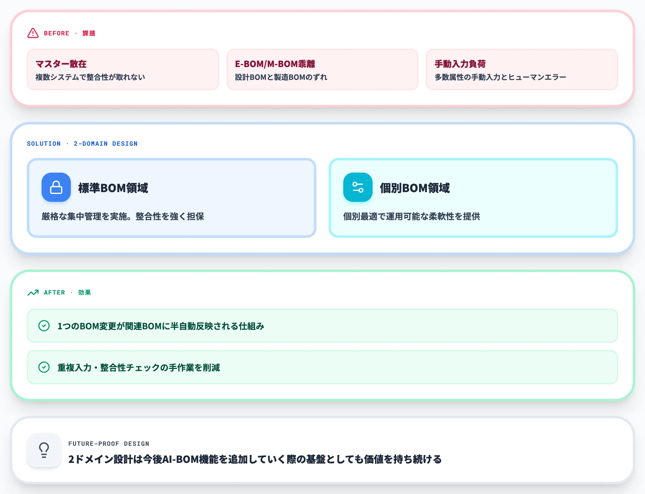Click the teal sliders icon for 個別BOM領域

(x=358, y=187)
